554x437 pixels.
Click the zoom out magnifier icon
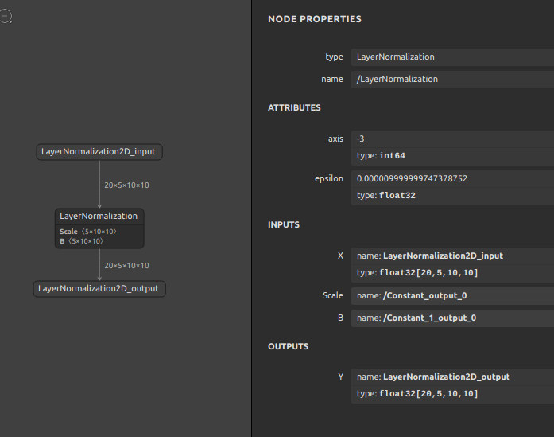tap(6, 16)
